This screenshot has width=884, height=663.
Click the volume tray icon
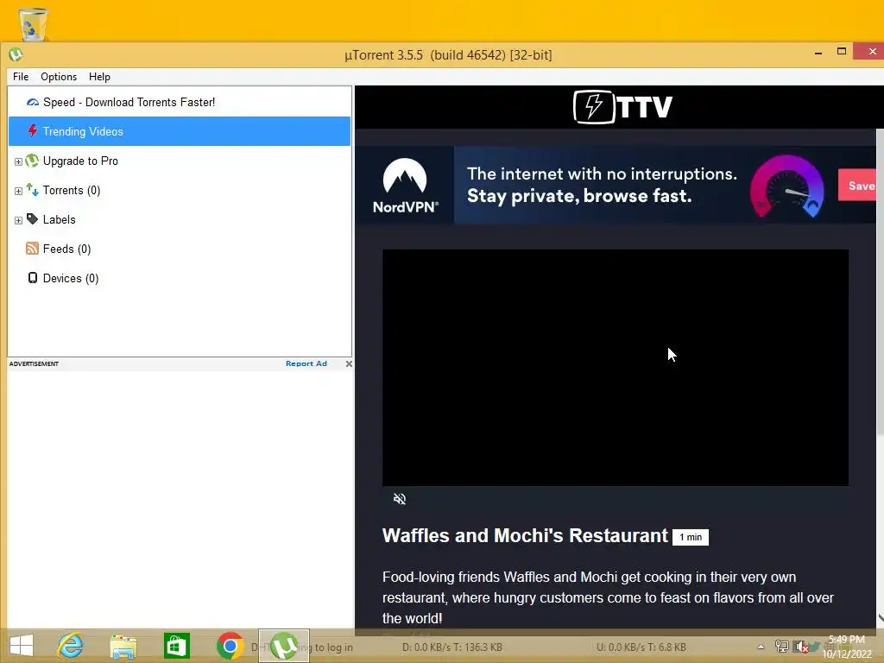pyautogui.click(x=800, y=647)
